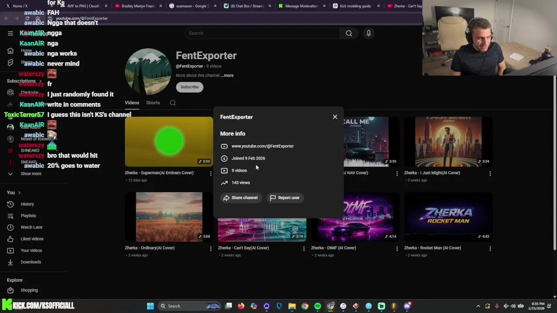Click Share channel button
The image size is (557, 313).
point(241,198)
